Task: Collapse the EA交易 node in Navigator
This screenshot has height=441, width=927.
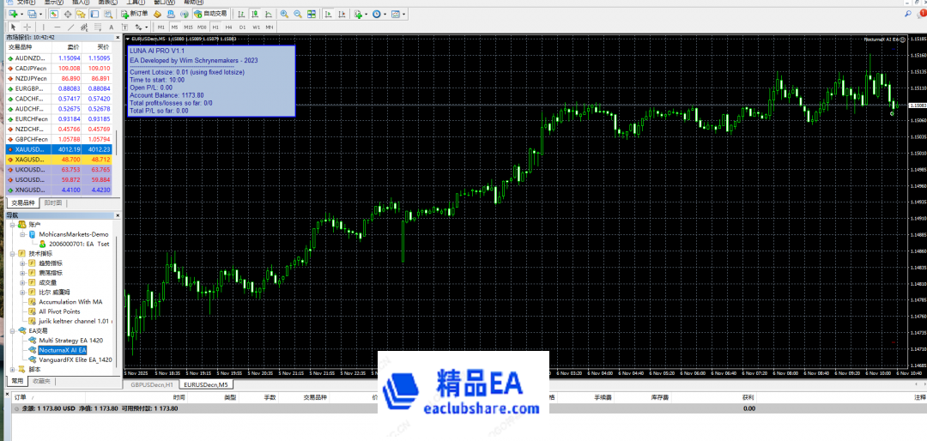Action: [x=12, y=330]
